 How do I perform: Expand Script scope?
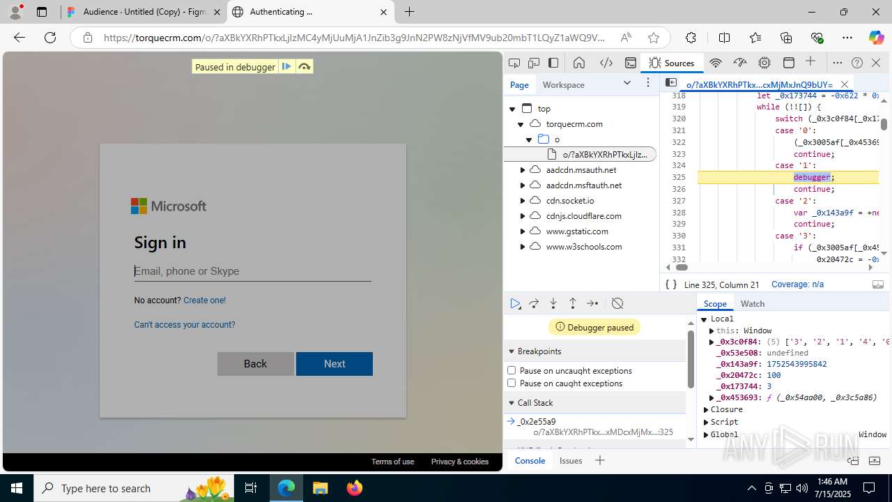pos(706,423)
